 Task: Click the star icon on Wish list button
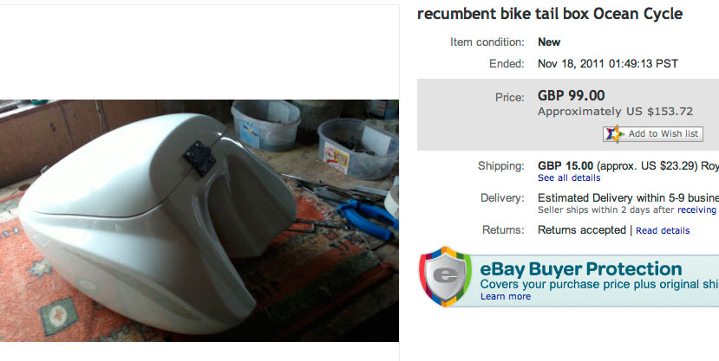(x=614, y=133)
